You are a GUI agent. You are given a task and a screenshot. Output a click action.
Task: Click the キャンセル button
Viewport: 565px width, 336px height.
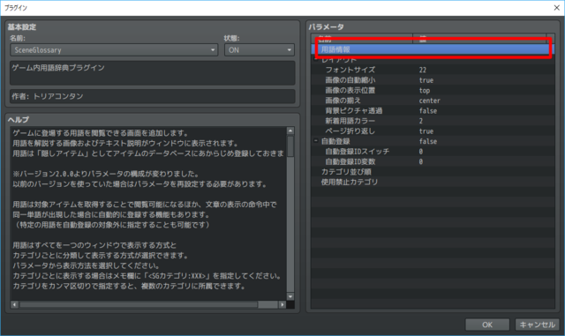tap(537, 325)
